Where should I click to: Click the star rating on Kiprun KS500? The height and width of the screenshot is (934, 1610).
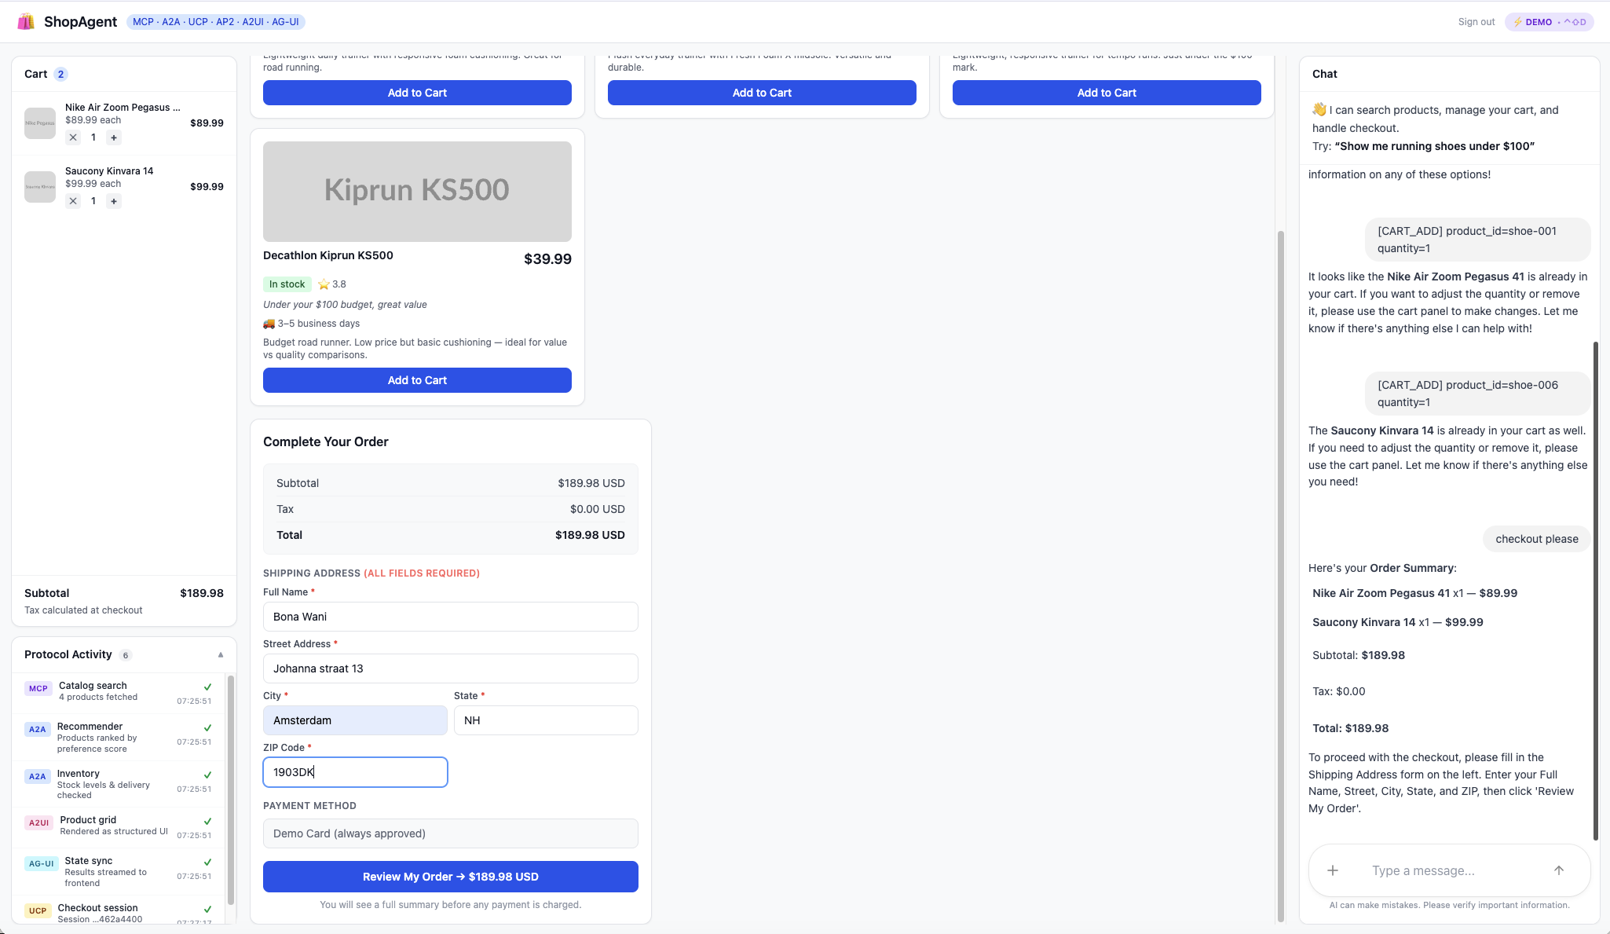click(331, 284)
